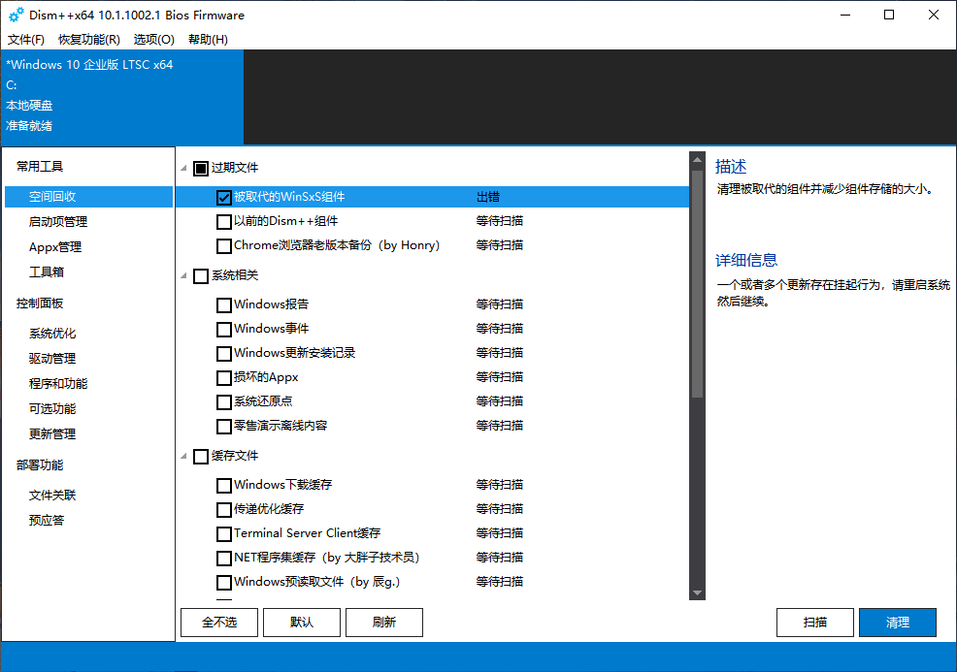
Task: Click the list scrollbar down arrow
Action: click(697, 592)
